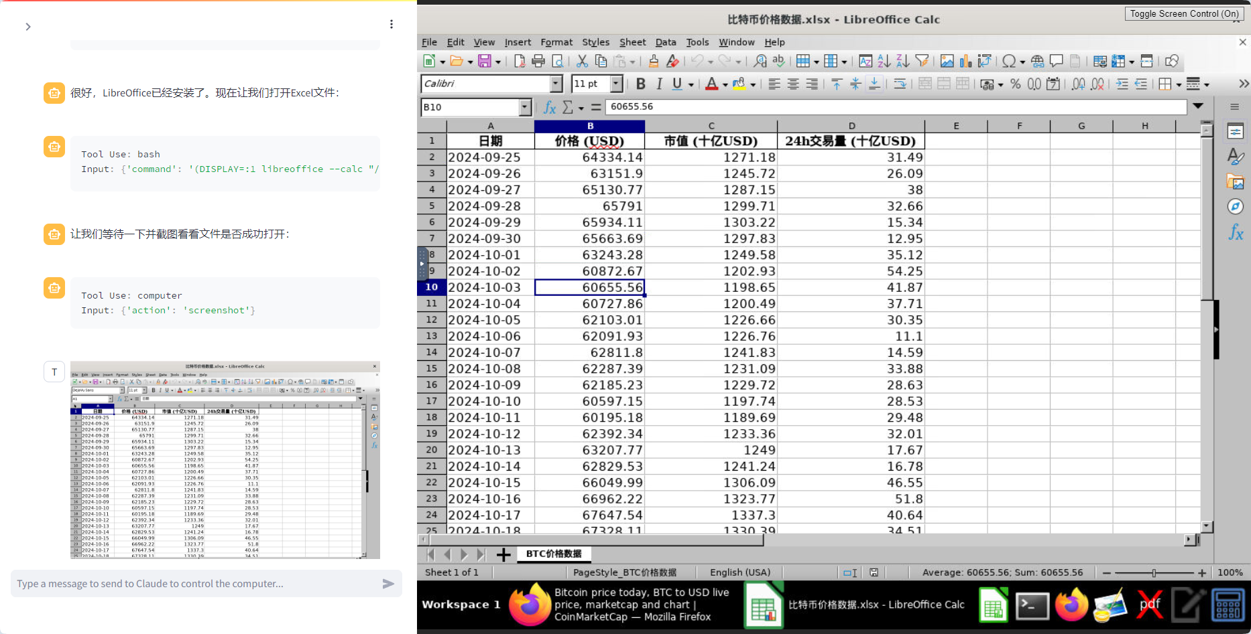Switch off Toggle Screen Control
Viewport: 1251px width, 634px height.
point(1184,13)
